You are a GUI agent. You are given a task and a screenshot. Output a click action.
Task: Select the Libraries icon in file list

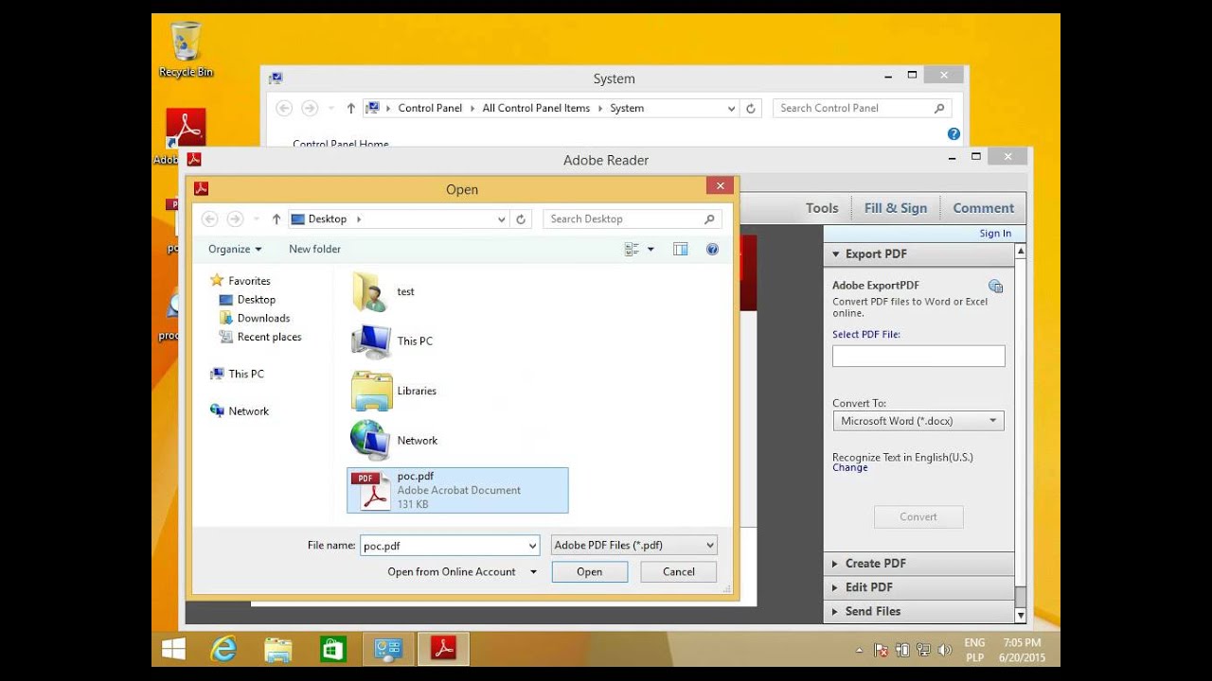(x=371, y=391)
